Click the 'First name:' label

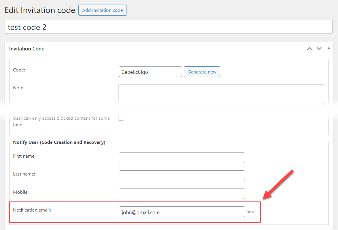point(24,156)
